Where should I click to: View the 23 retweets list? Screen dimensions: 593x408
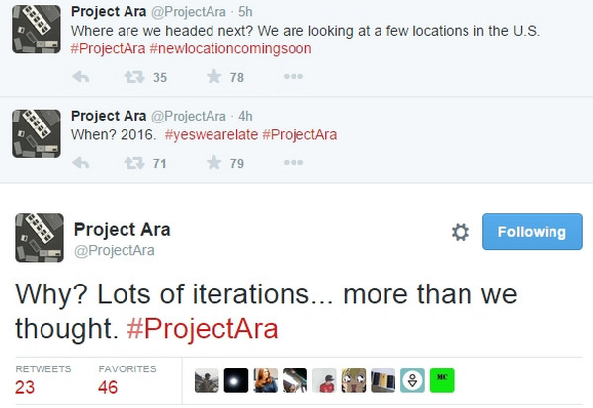point(25,387)
